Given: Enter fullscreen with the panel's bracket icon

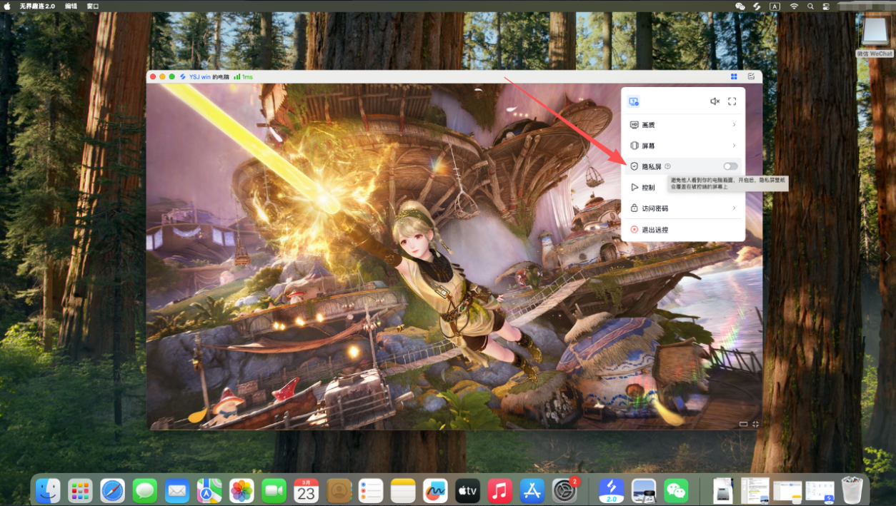Looking at the screenshot, I should click(732, 101).
